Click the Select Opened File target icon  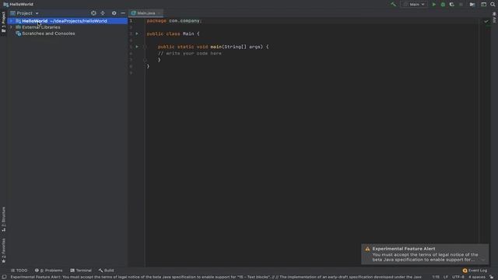[x=93, y=13]
